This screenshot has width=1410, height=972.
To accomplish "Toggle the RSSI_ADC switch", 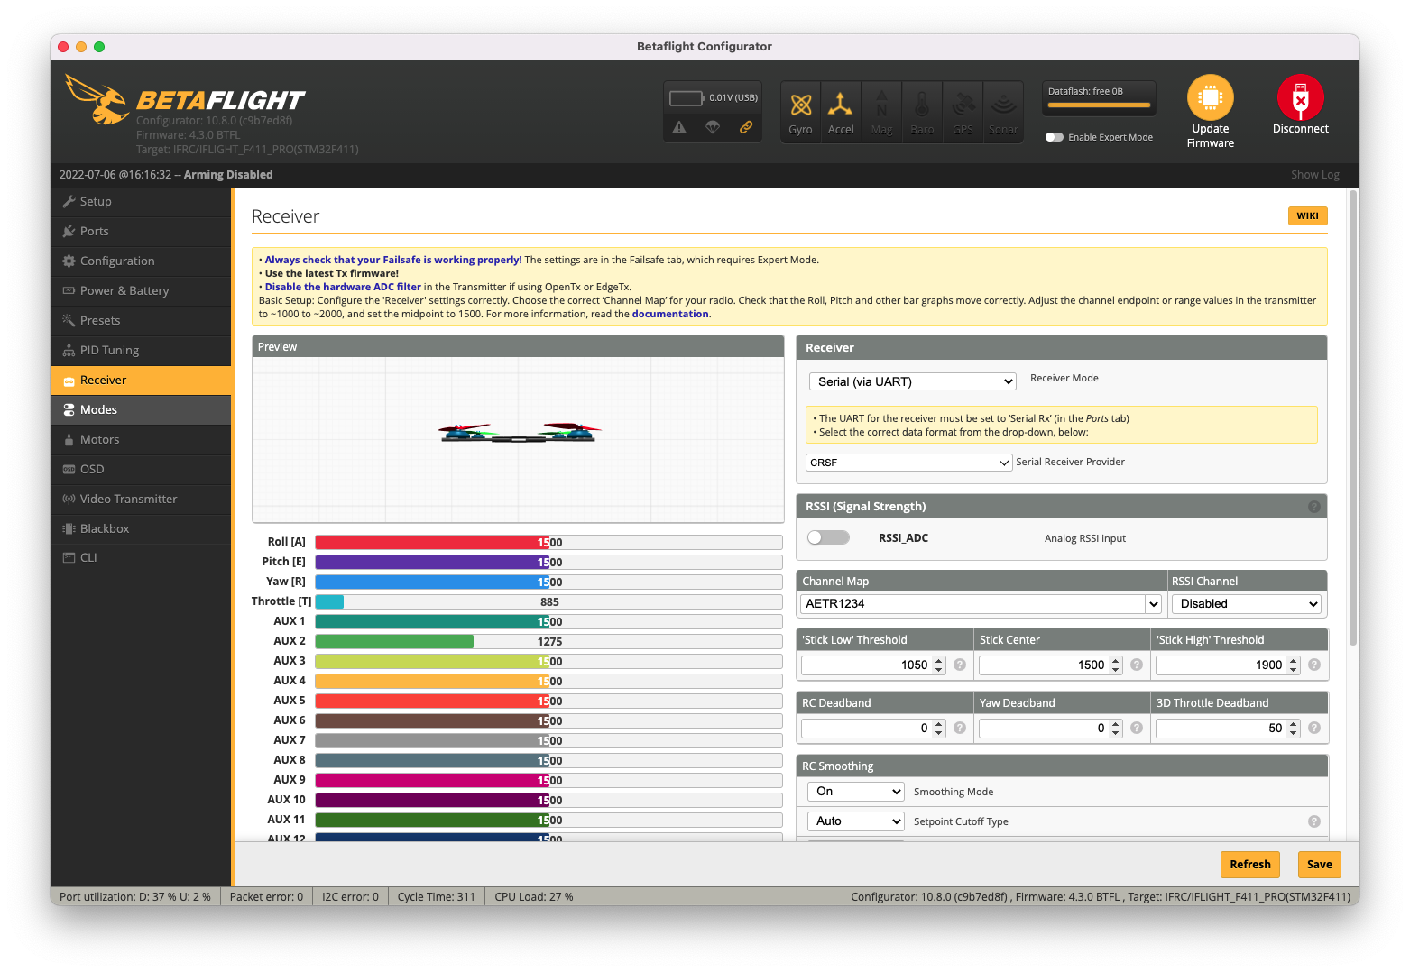I will click(828, 537).
